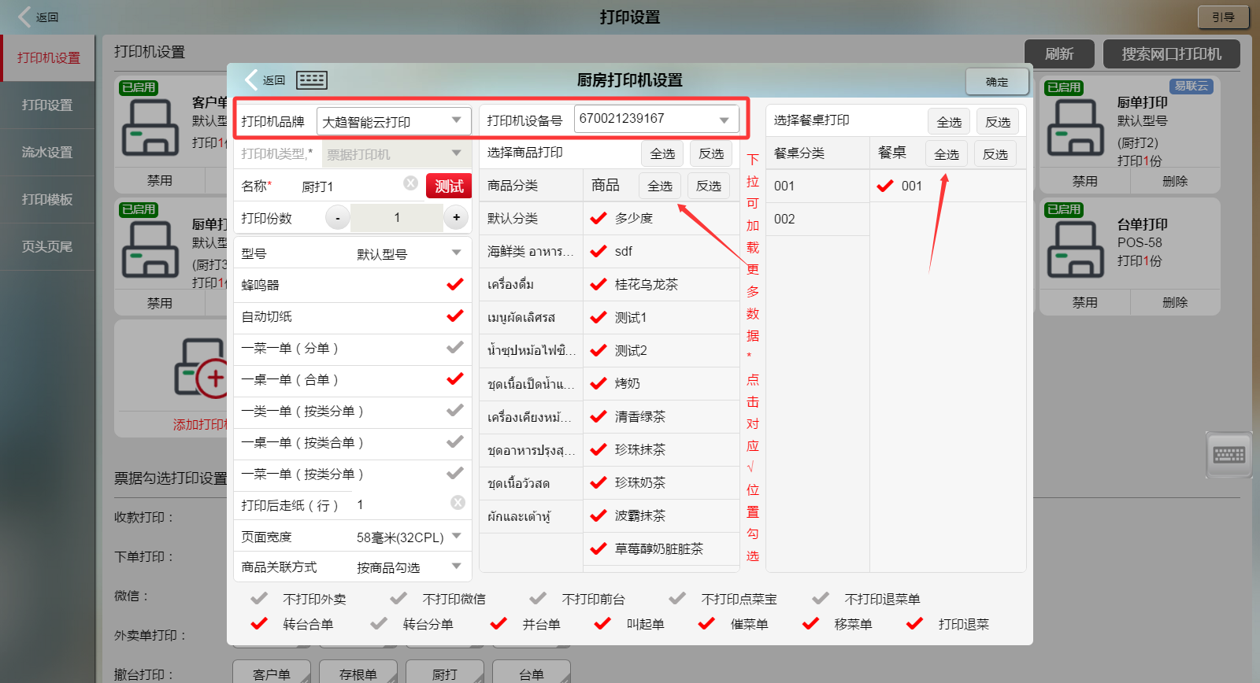The width and height of the screenshot is (1260, 683).
Task: Toggle the 蜂鸣器 checkmark
Action: [x=454, y=284]
